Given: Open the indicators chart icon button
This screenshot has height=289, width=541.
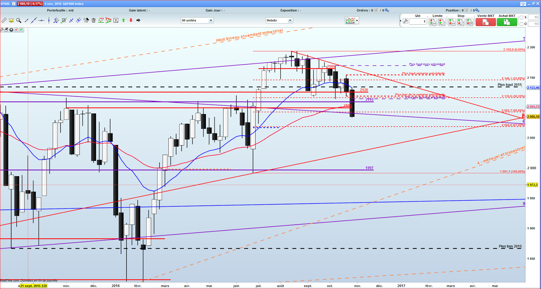Looking at the screenshot, I should [x=350, y=21].
